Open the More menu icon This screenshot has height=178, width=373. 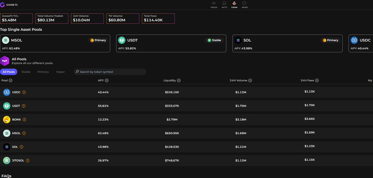245,3
